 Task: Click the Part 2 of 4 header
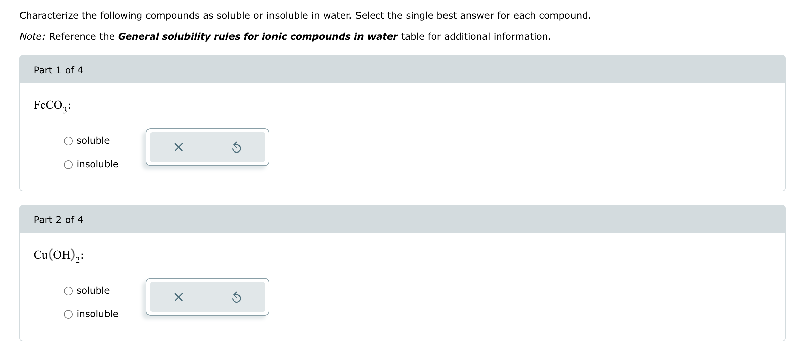tap(58, 219)
